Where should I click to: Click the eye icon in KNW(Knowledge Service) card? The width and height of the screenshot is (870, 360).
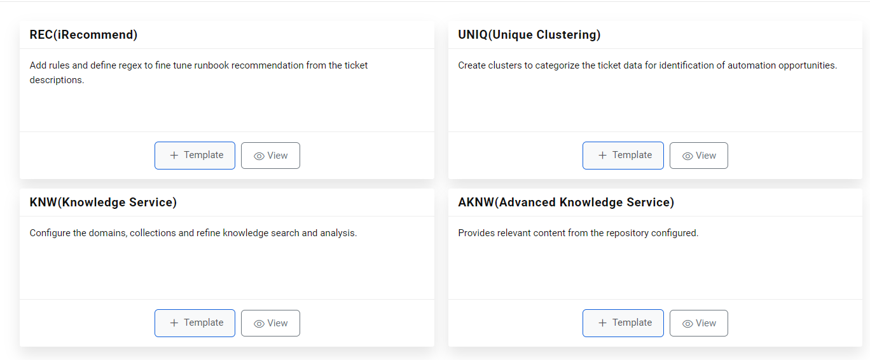[259, 324]
